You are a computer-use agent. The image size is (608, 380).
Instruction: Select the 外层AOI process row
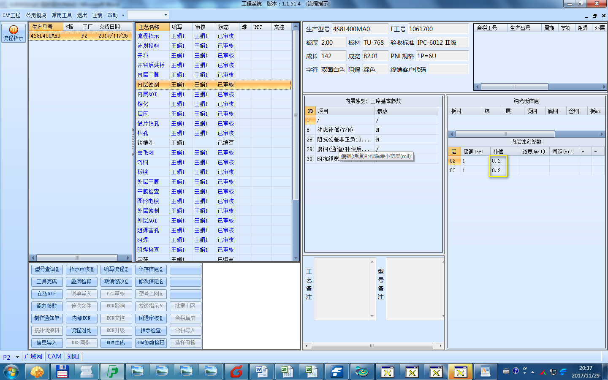pos(213,220)
